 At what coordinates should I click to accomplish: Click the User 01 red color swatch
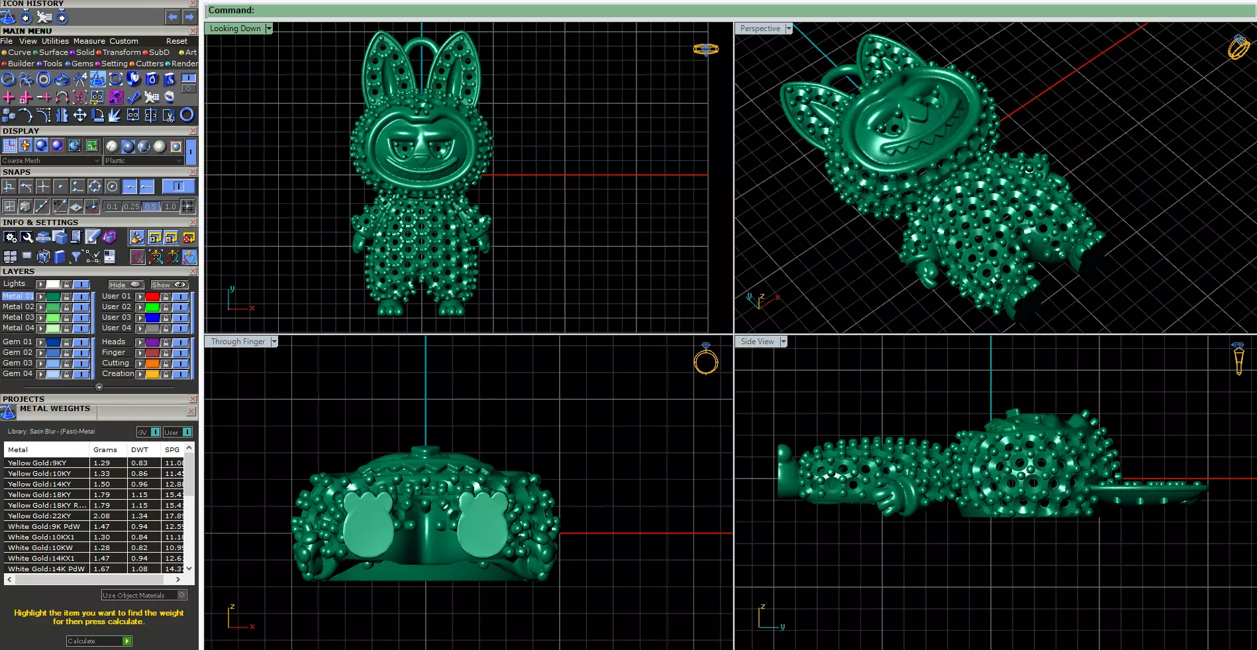[152, 297]
